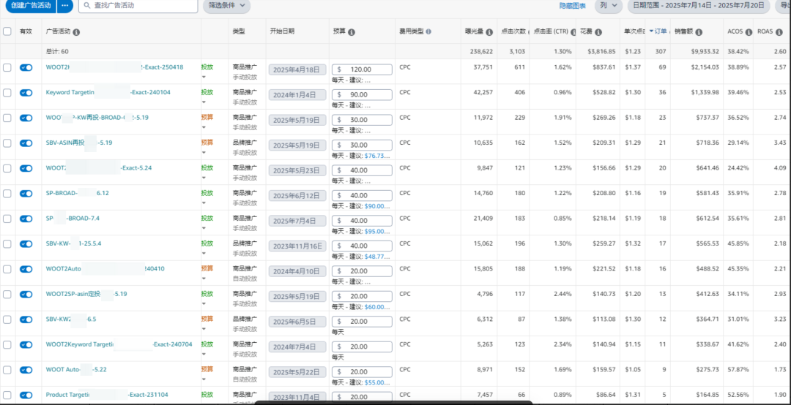Sort by 点击率 (CTR) column header
791x405 pixels.
point(551,31)
